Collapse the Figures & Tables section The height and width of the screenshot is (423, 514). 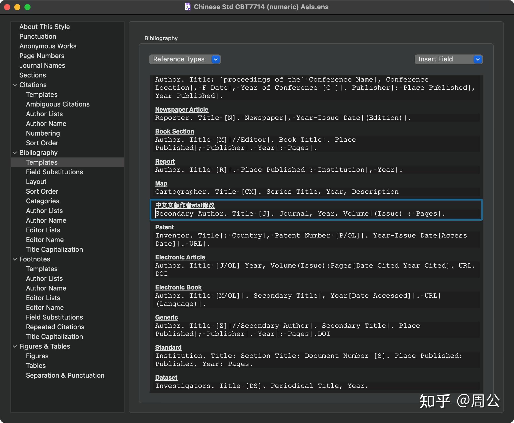(15, 346)
